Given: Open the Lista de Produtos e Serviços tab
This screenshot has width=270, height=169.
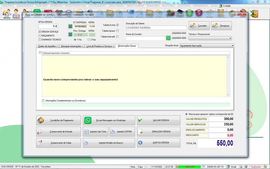Looking at the screenshot, I should (100, 46).
